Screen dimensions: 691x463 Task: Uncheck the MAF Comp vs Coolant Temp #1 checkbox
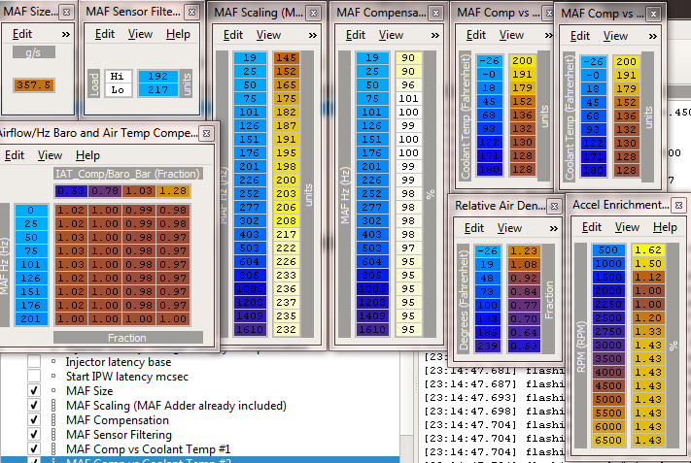tap(34, 448)
